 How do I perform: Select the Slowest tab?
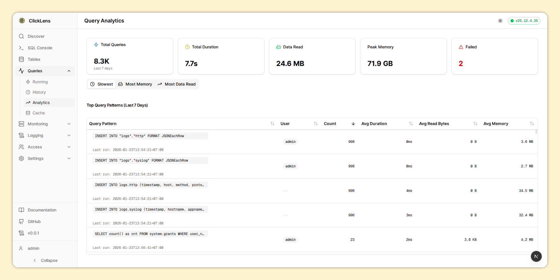[x=102, y=84]
